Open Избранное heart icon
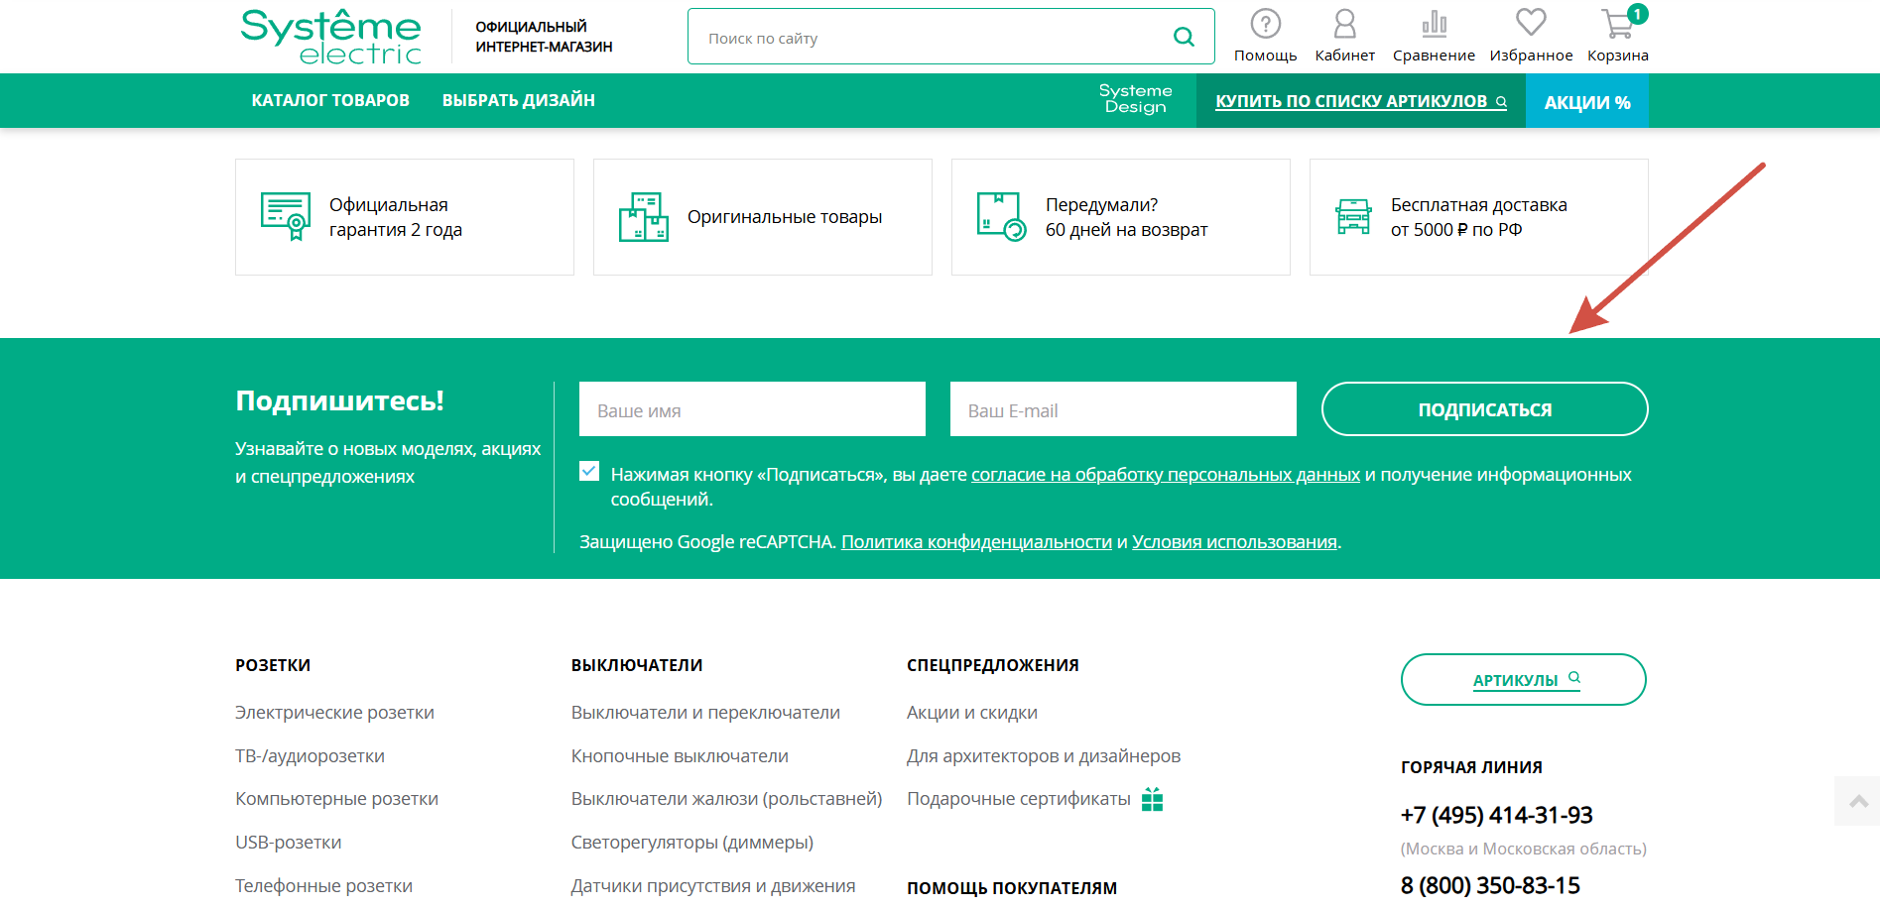The image size is (1880, 908). [1531, 22]
